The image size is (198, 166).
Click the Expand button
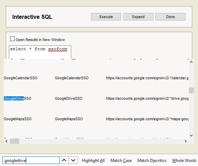pyautogui.click(x=138, y=17)
